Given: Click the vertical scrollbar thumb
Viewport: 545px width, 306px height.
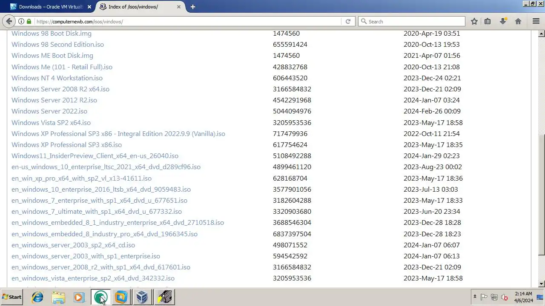Looking at the screenshot, I should [x=542, y=195].
